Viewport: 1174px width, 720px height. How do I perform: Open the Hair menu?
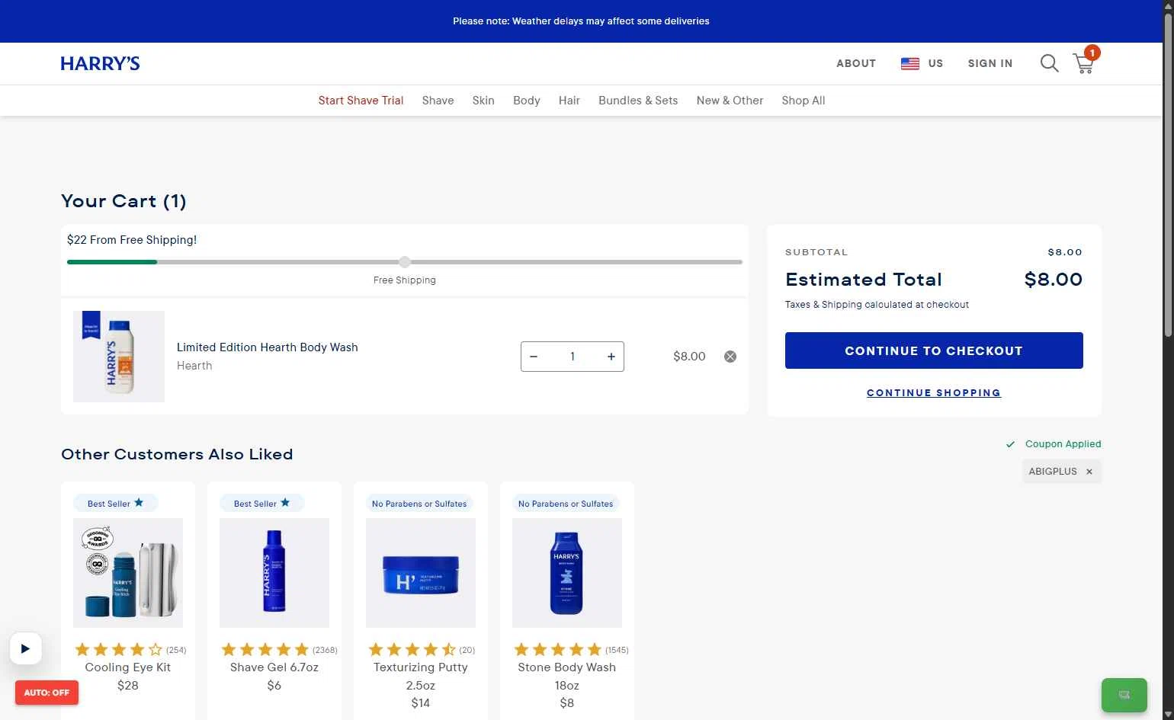coord(569,101)
